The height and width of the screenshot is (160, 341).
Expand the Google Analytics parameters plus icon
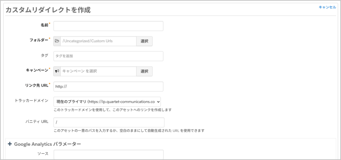[10, 144]
